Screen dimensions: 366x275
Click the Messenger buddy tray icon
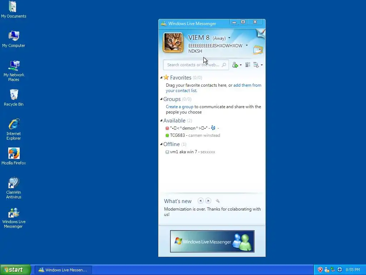(327, 270)
